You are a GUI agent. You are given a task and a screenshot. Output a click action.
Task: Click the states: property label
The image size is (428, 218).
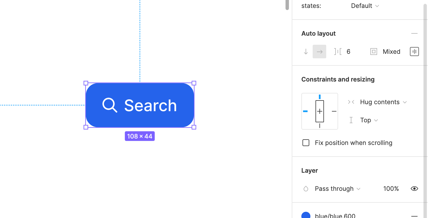(311, 6)
